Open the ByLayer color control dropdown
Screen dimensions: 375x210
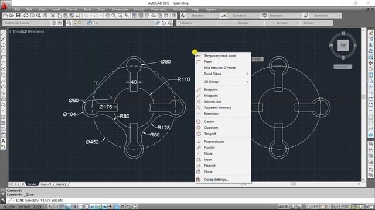click(x=215, y=23)
